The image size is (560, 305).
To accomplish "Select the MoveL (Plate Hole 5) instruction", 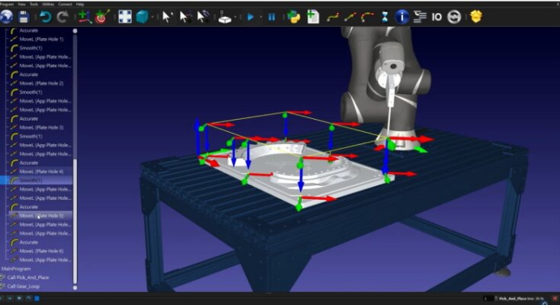I will (x=40, y=216).
